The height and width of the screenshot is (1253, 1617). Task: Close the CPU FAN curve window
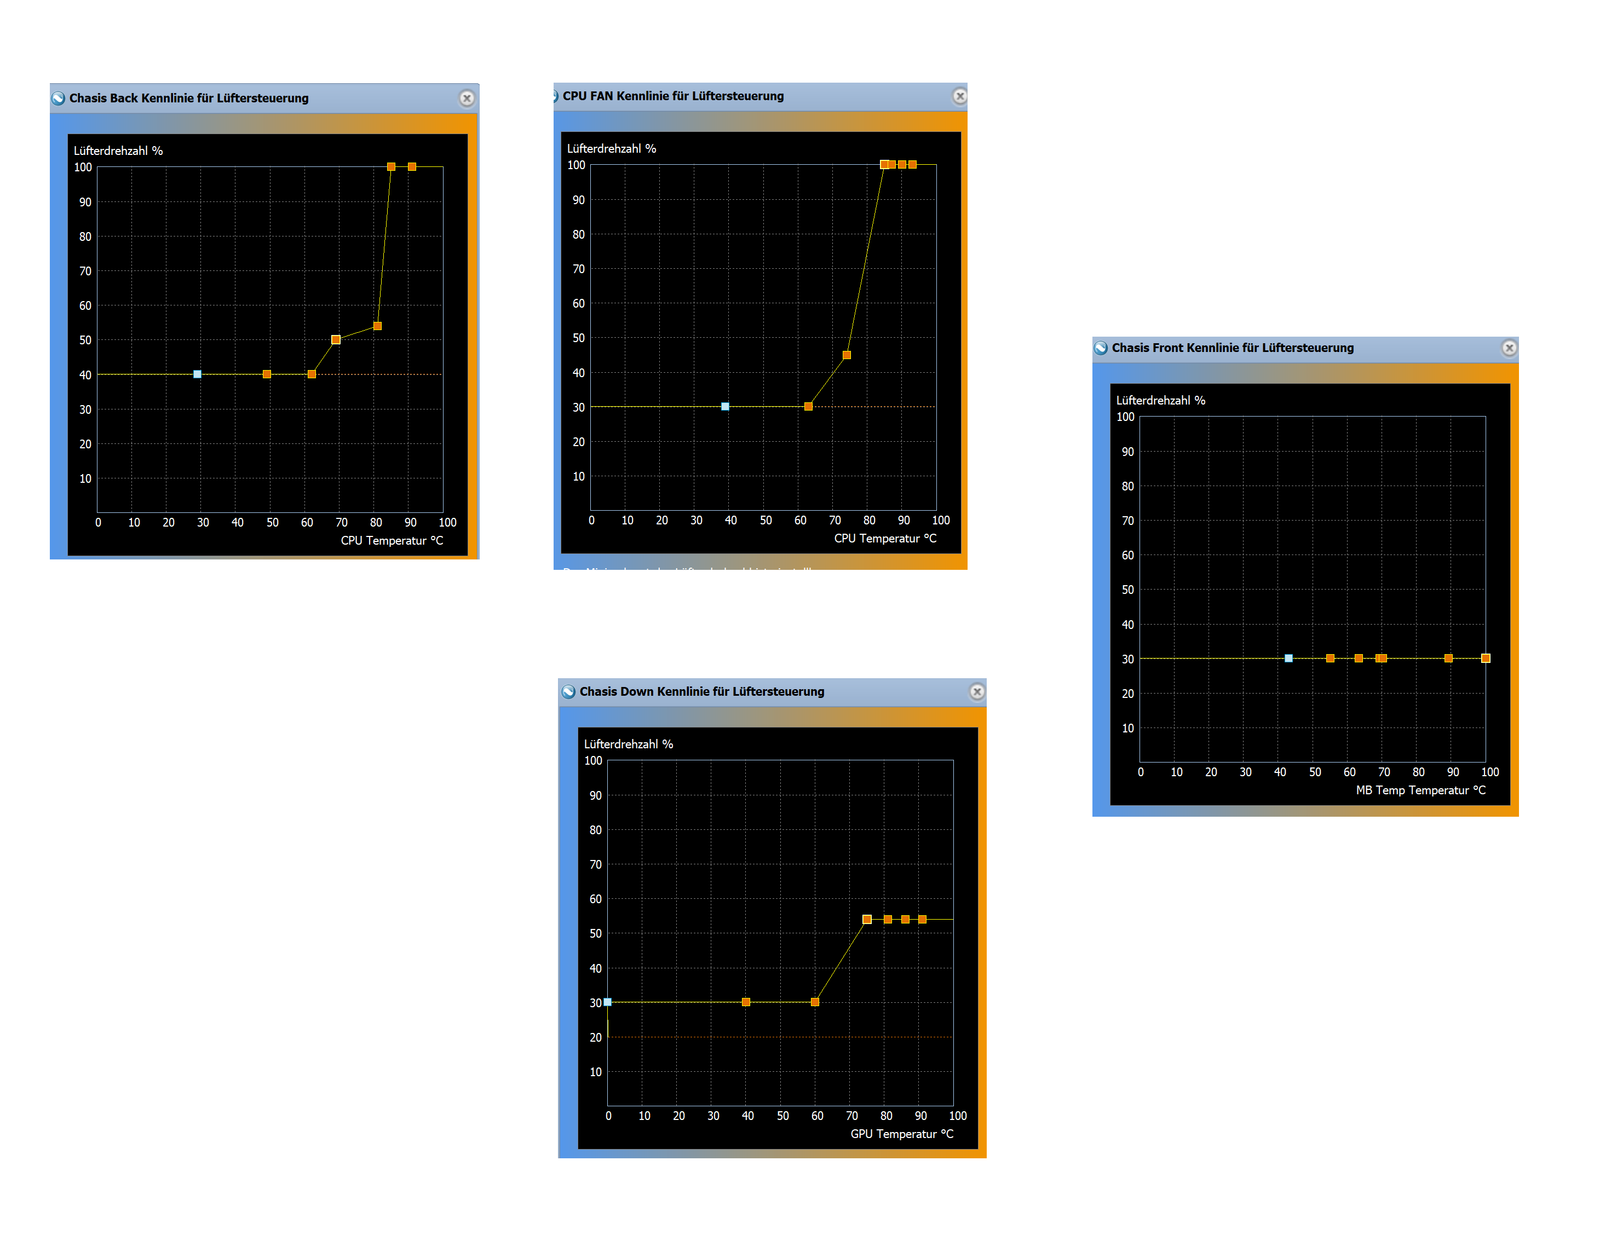click(x=959, y=95)
